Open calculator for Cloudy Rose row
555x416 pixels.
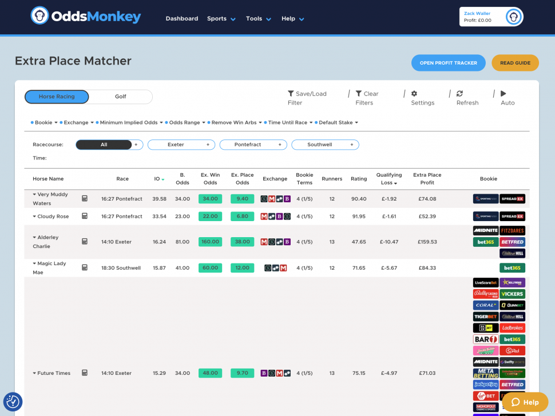tap(85, 216)
